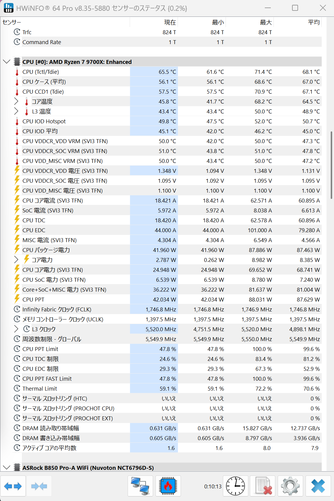The height and width of the screenshot is (501, 334).
Task: Click the 現在 column header
Action: point(154,22)
